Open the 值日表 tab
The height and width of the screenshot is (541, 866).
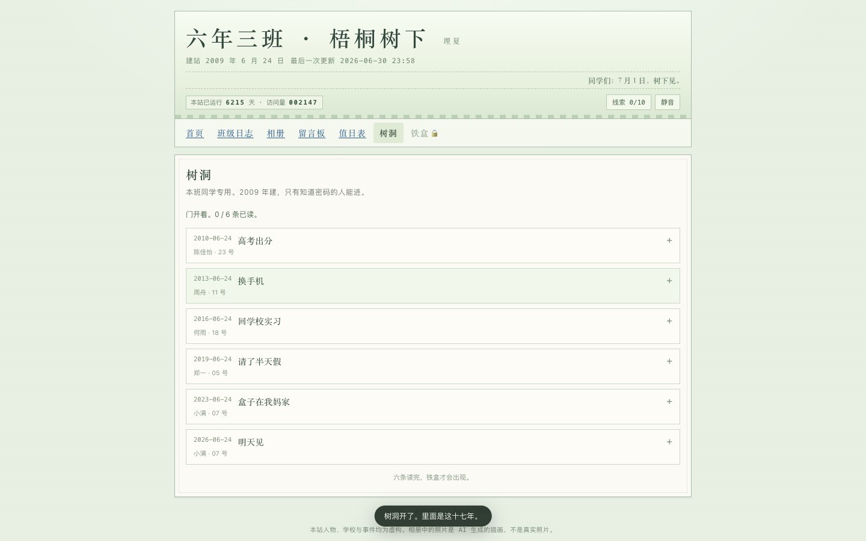(x=352, y=133)
